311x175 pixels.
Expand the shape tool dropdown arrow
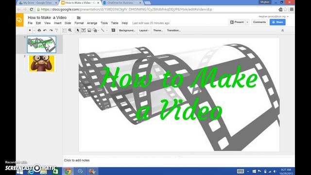click(99, 31)
